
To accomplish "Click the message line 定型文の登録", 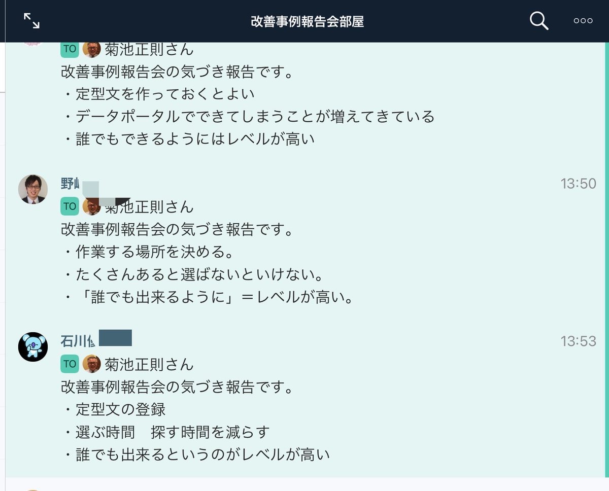I will coord(115,409).
